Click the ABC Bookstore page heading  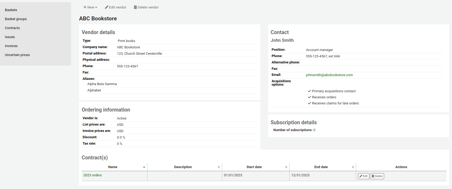(98, 19)
